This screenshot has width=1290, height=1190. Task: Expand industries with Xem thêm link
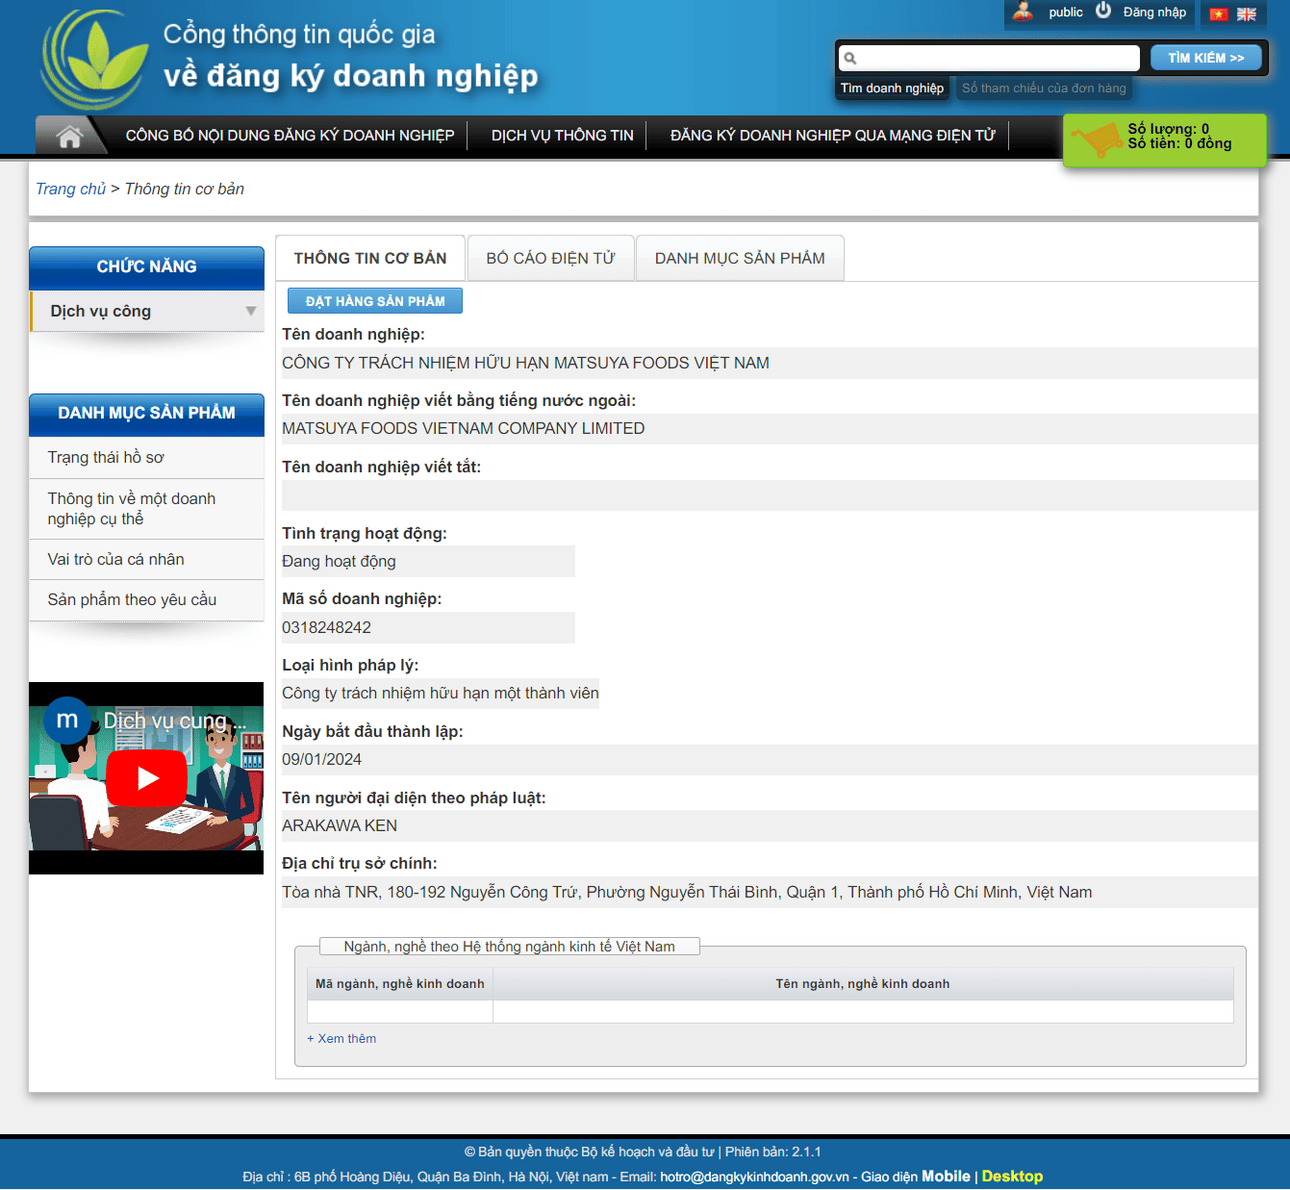point(341,1039)
